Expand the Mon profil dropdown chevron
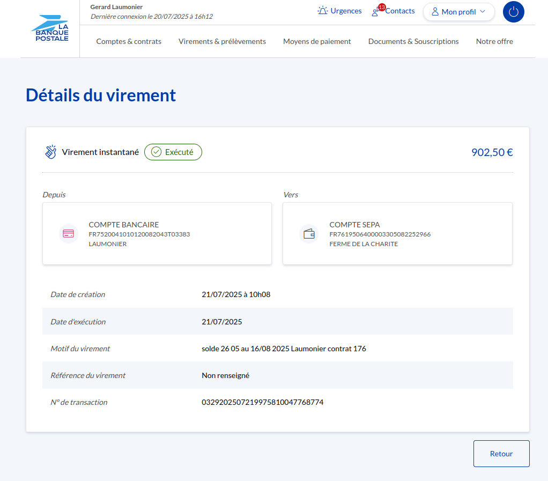The height and width of the screenshot is (481, 548). [482, 12]
